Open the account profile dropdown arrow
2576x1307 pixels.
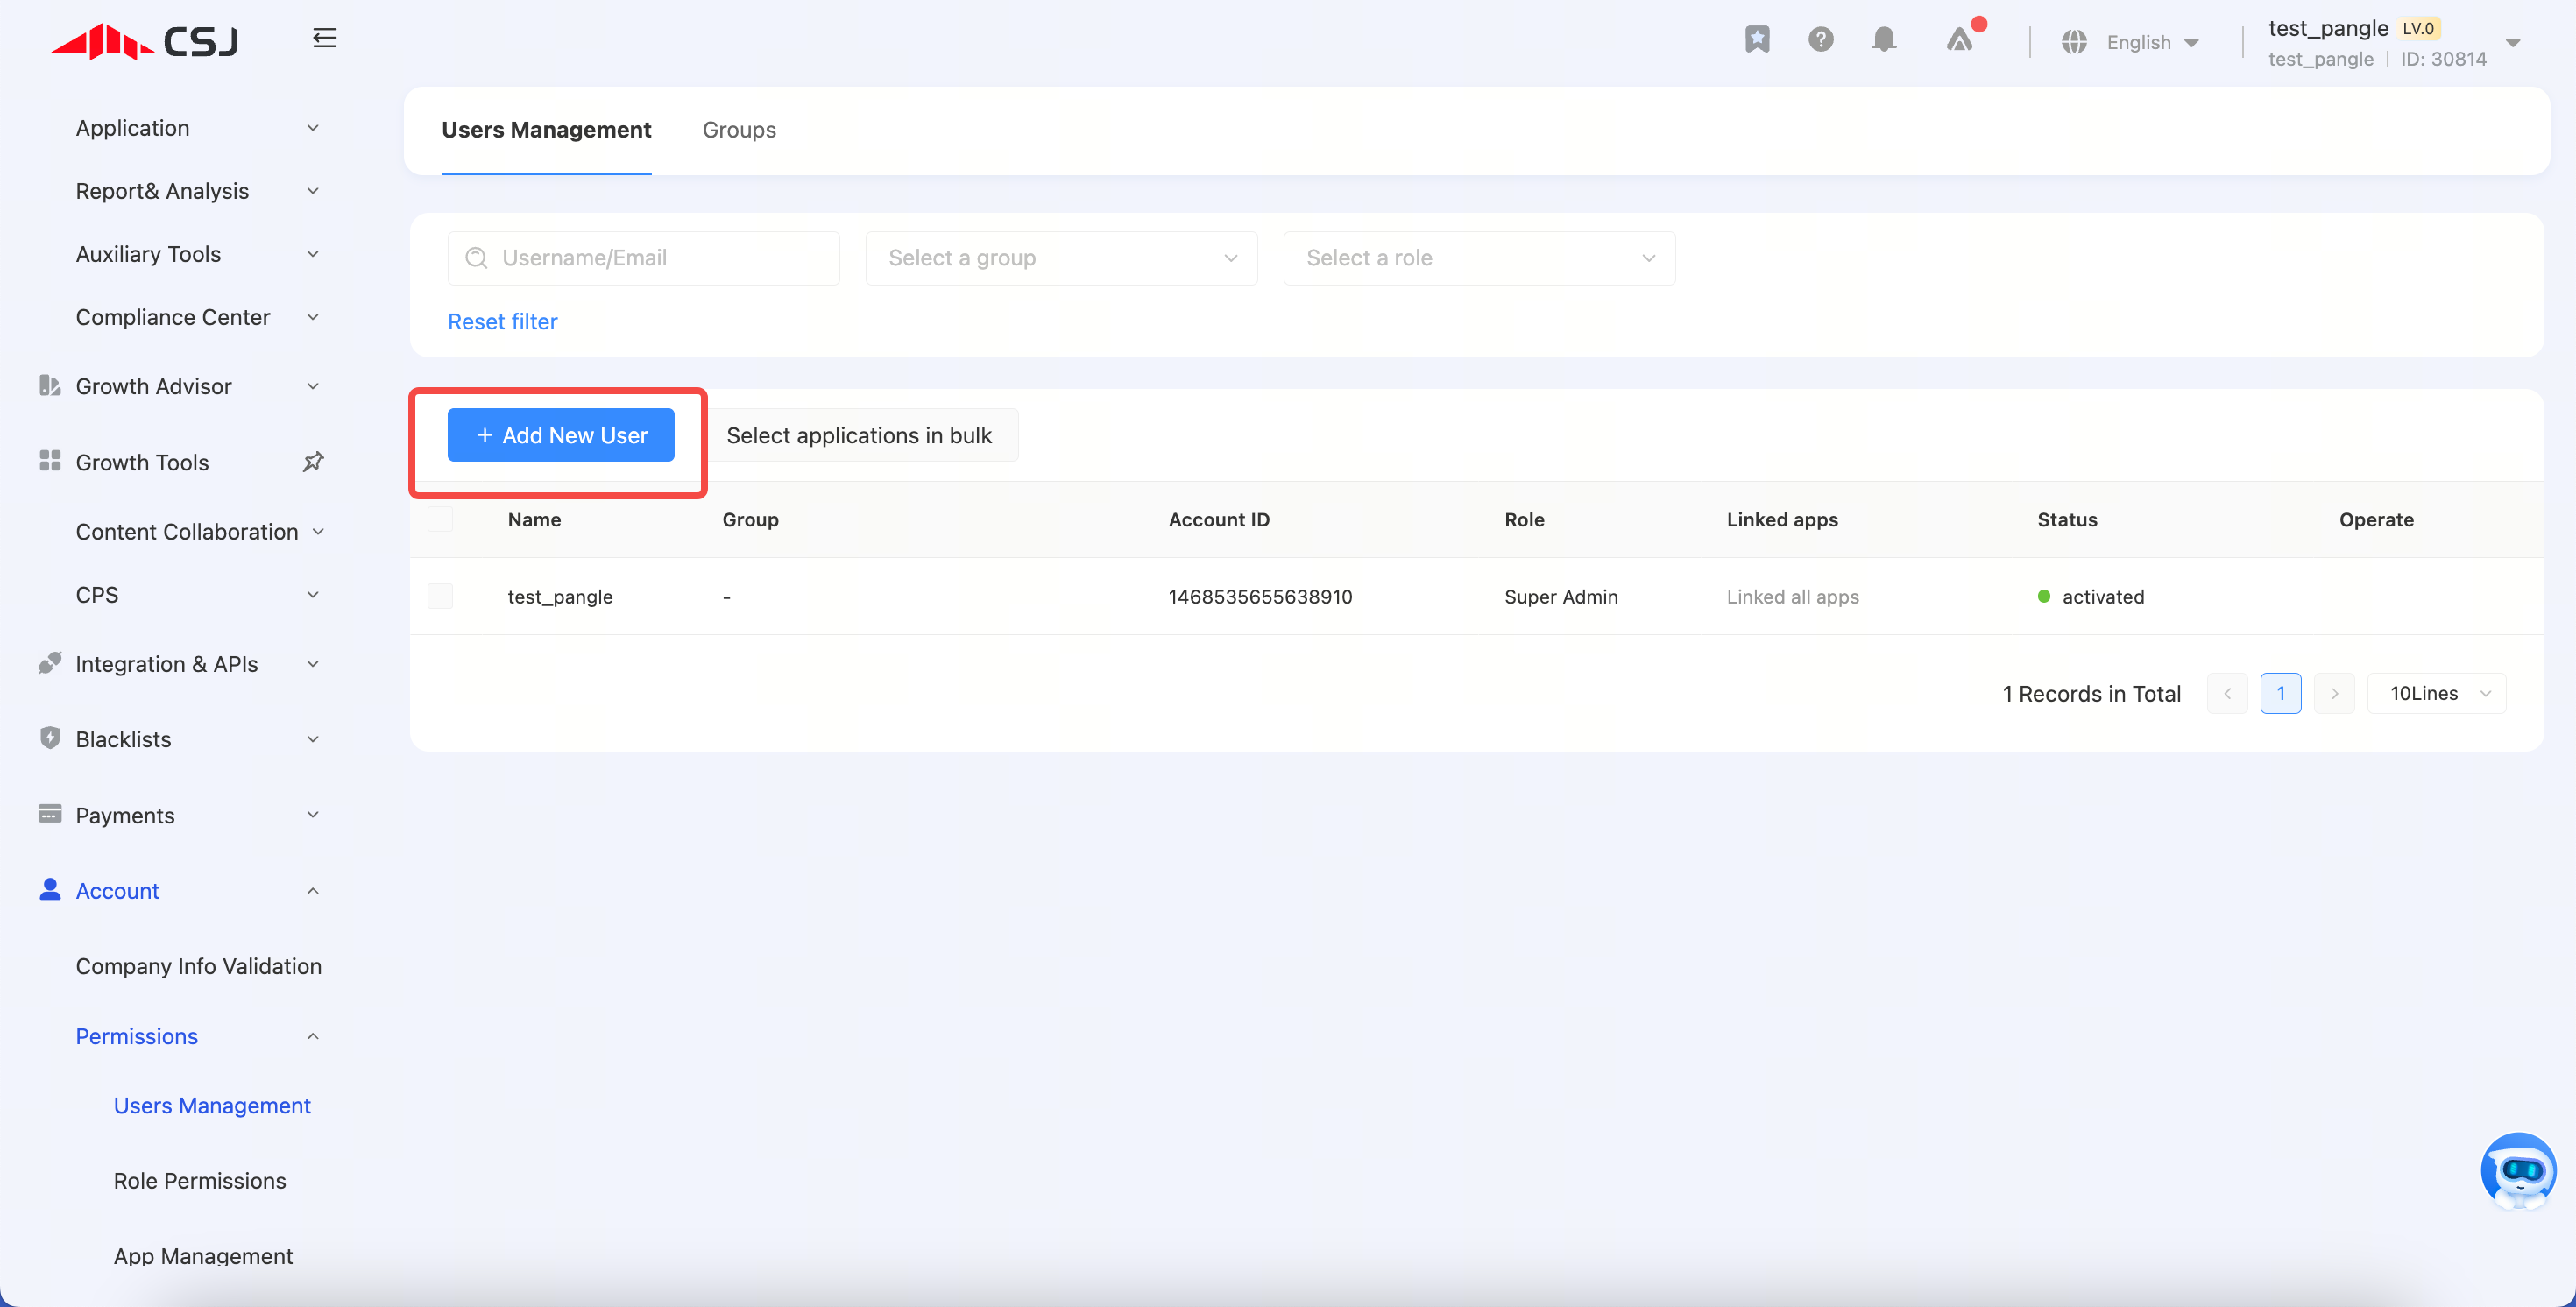(2512, 43)
